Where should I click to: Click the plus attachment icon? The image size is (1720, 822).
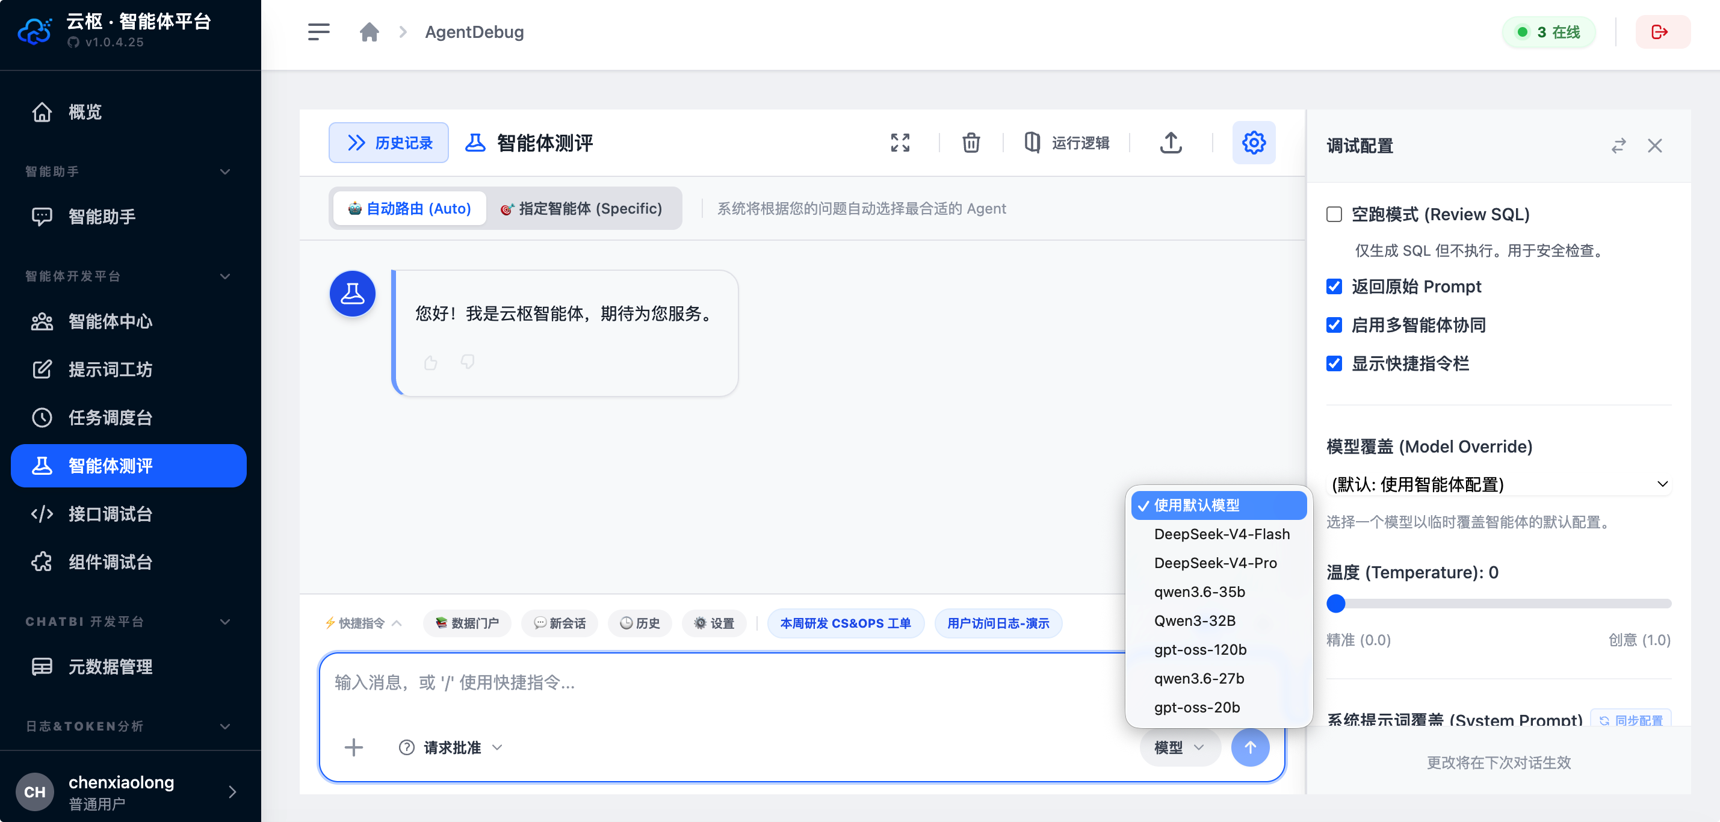[353, 747]
